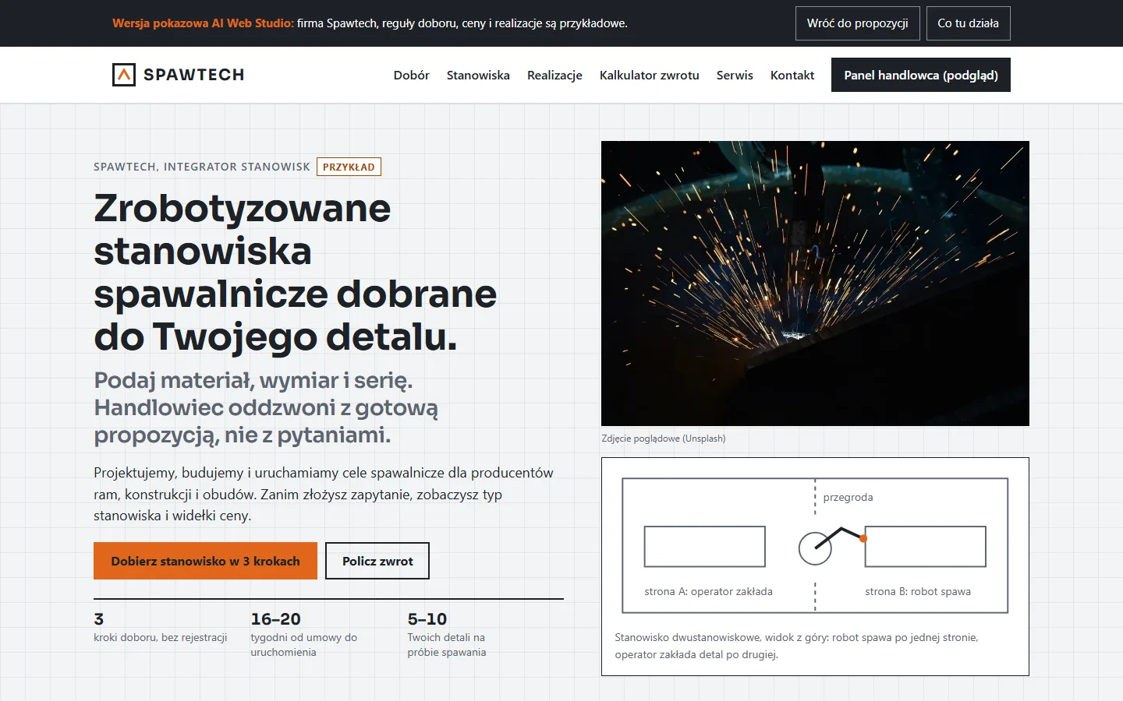Click the 'strona A: operator zakłada' label
The width and height of the screenshot is (1123, 701).
pyautogui.click(x=708, y=591)
